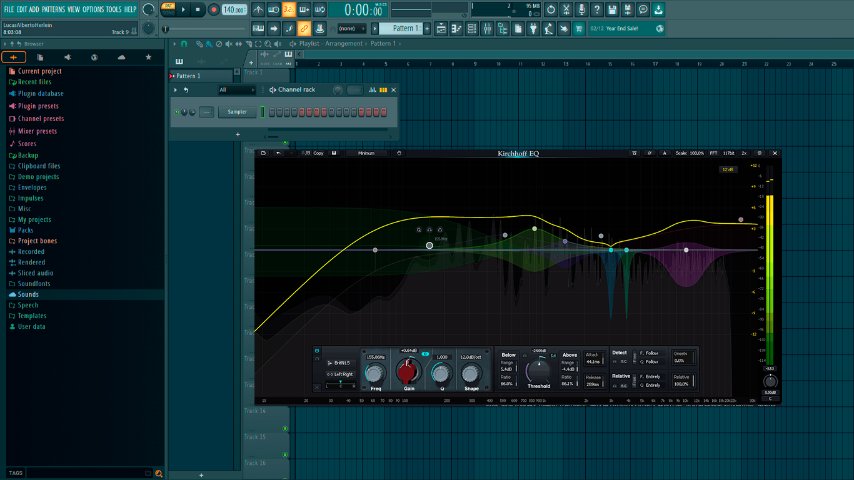
Task: Toggle the EQ band power button
Action: (317, 351)
